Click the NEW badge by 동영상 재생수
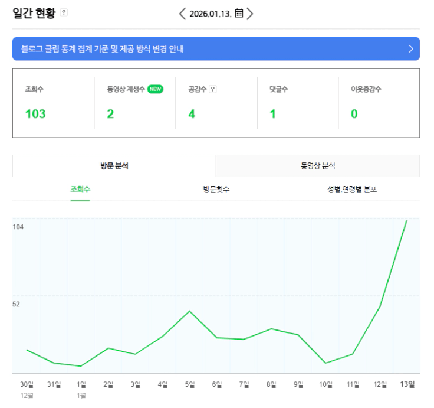Viewport: 434px width, 408px height. pyautogui.click(x=155, y=89)
